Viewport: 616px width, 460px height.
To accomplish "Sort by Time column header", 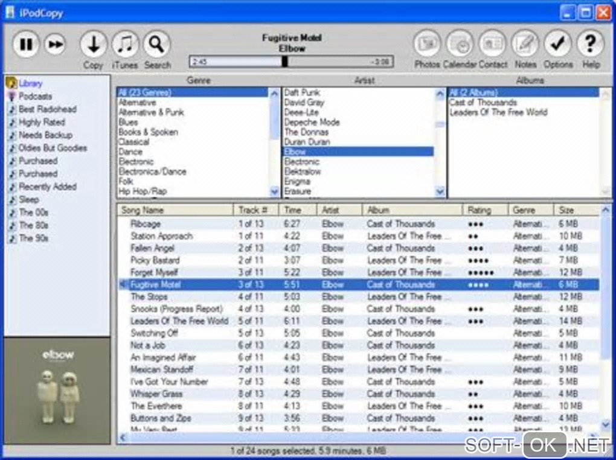I will click(x=297, y=210).
